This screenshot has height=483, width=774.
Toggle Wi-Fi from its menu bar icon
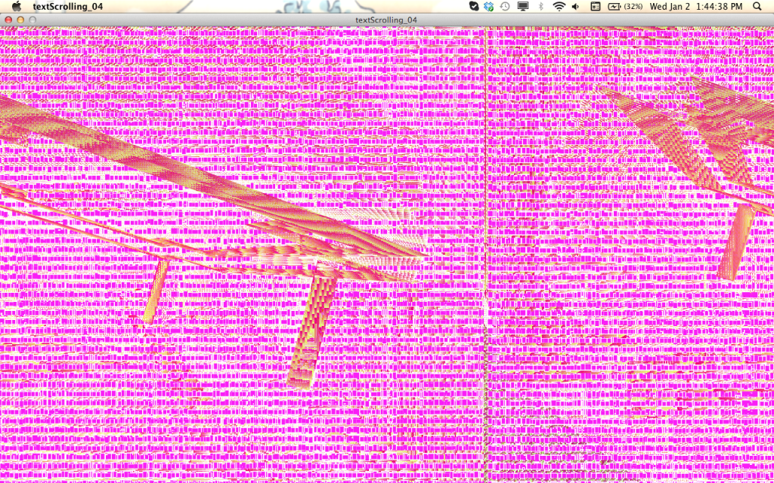(x=559, y=6)
